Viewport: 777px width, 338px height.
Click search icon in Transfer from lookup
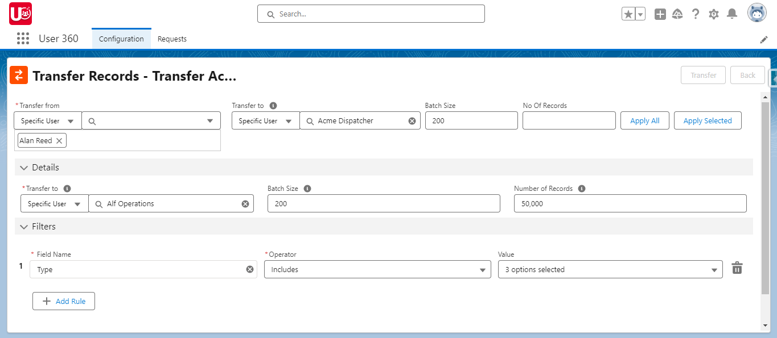coord(92,121)
